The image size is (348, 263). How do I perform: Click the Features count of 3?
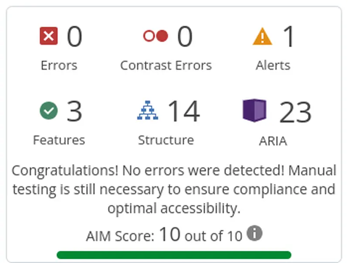[x=74, y=111]
